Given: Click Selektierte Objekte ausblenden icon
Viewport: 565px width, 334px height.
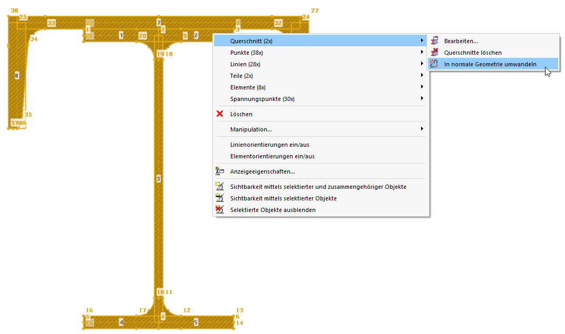Looking at the screenshot, I should tap(220, 209).
